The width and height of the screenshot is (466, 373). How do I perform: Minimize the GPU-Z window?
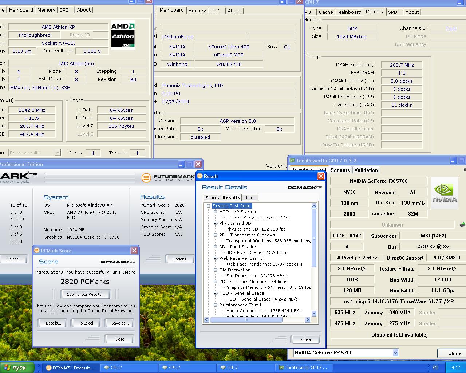click(x=453, y=161)
